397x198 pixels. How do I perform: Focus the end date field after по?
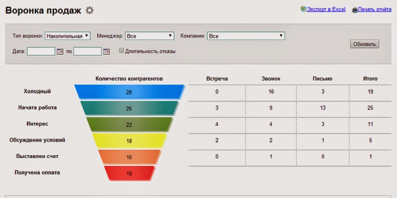88,51
